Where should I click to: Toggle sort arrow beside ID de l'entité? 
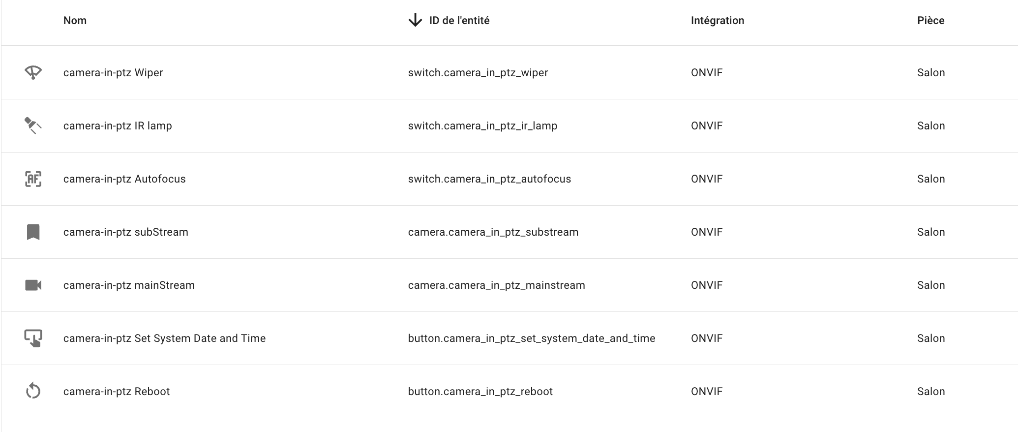click(x=415, y=20)
